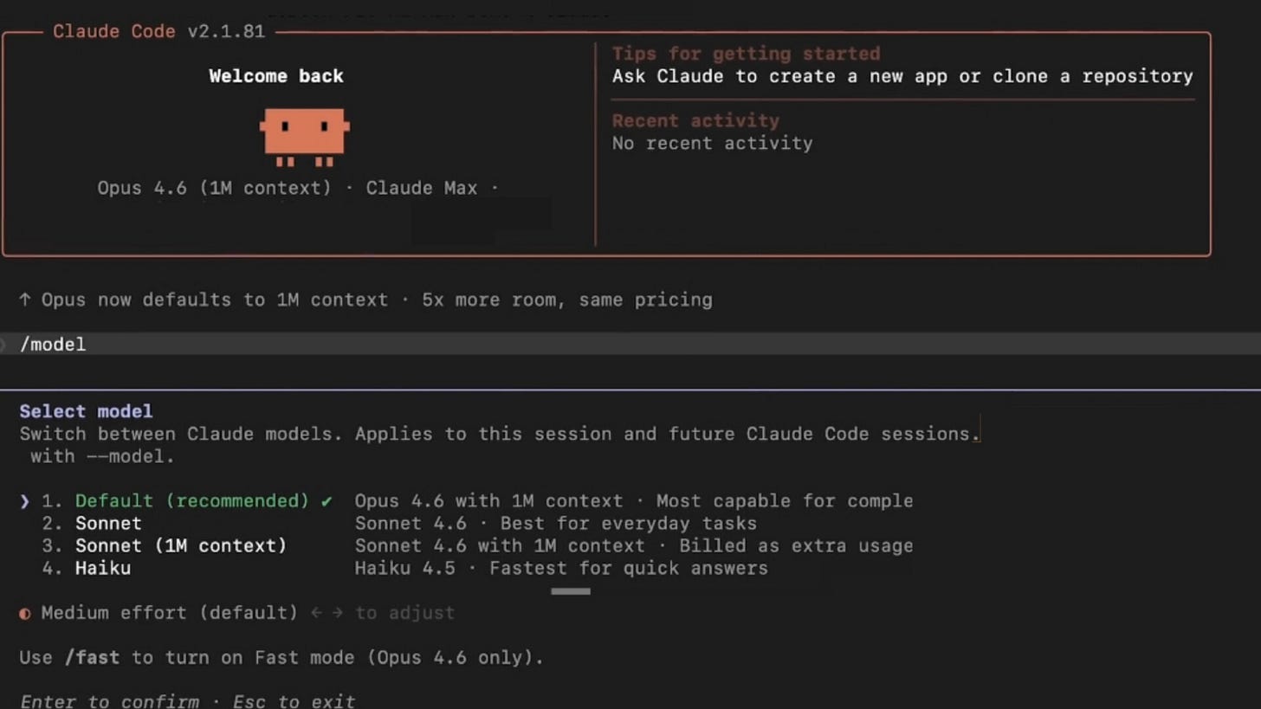Click the Tips for getting started heading
Image resolution: width=1261 pixels, height=709 pixels.
pos(746,54)
